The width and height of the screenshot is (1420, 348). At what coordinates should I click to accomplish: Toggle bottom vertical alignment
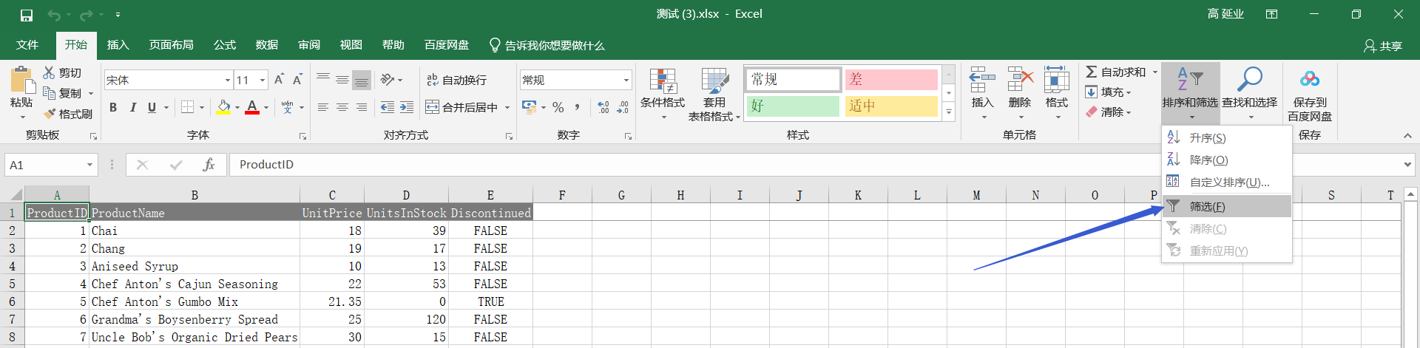[362, 80]
